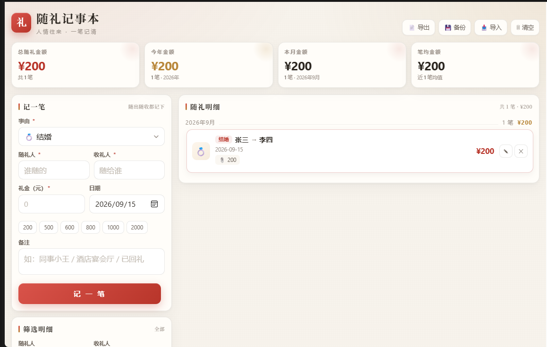Image resolution: width=547 pixels, height=347 pixels.
Task: Submit with the 记一笔 red button
Action: pos(90,294)
